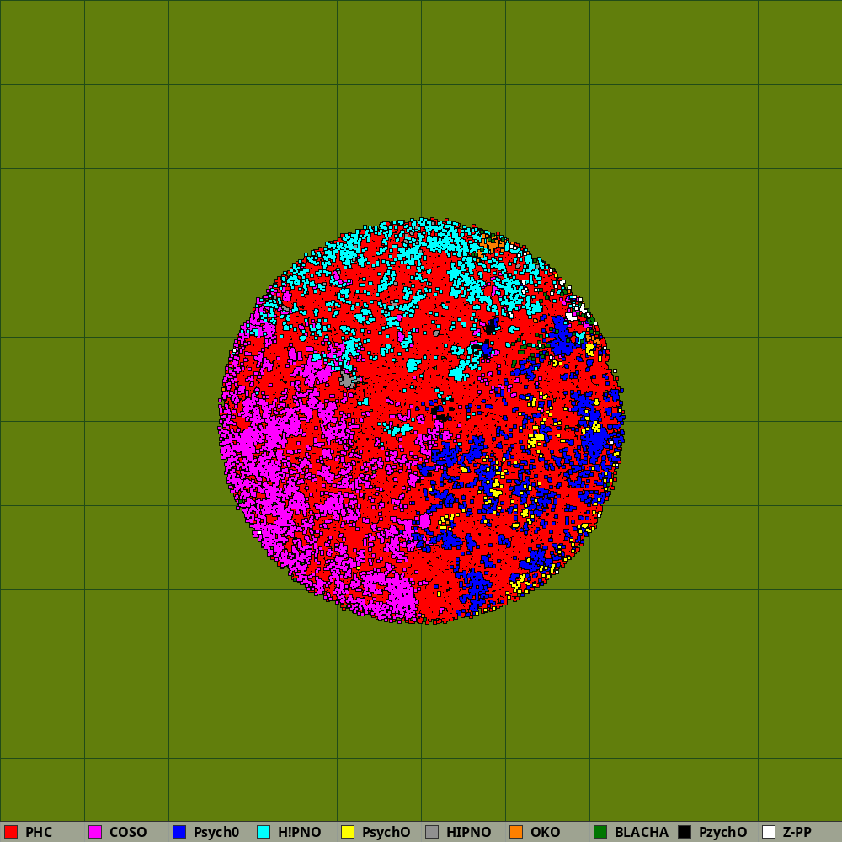Click the gray cluster inside the circle
842x842 pixels.
click(x=348, y=381)
